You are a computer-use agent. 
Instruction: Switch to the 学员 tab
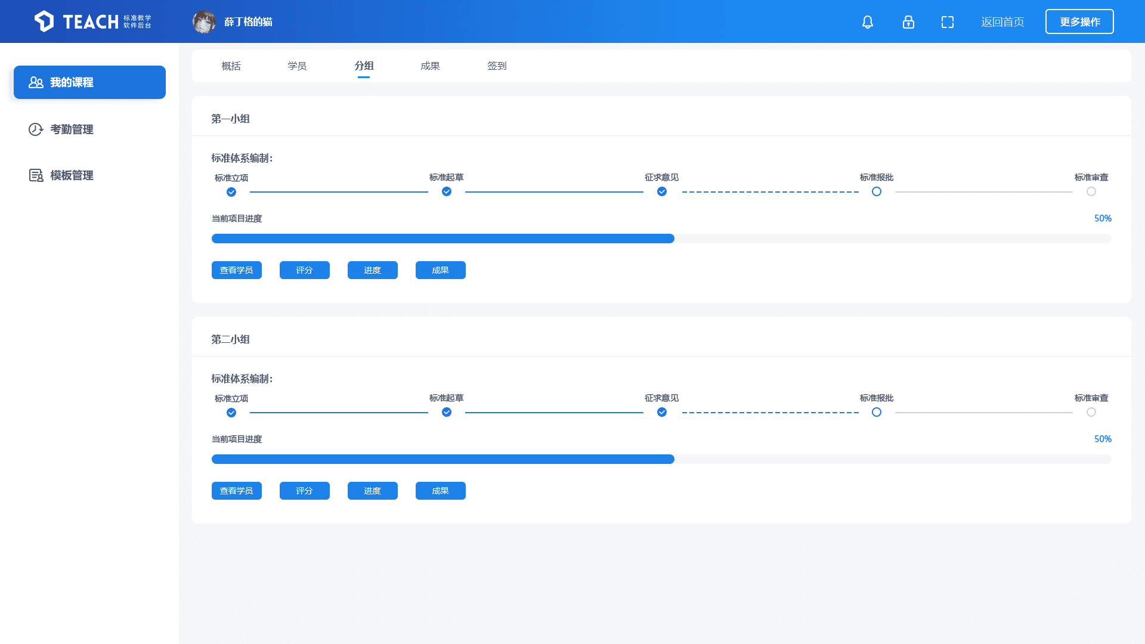tap(297, 66)
